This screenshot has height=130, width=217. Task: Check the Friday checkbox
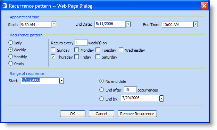click(76, 57)
